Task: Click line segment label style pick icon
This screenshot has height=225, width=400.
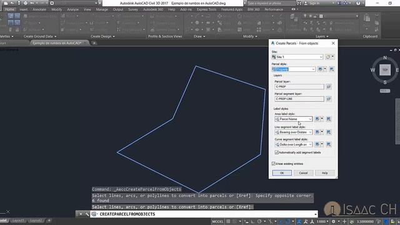Action: (x=329, y=132)
